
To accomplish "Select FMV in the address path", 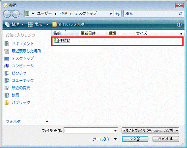I will click(x=63, y=13).
